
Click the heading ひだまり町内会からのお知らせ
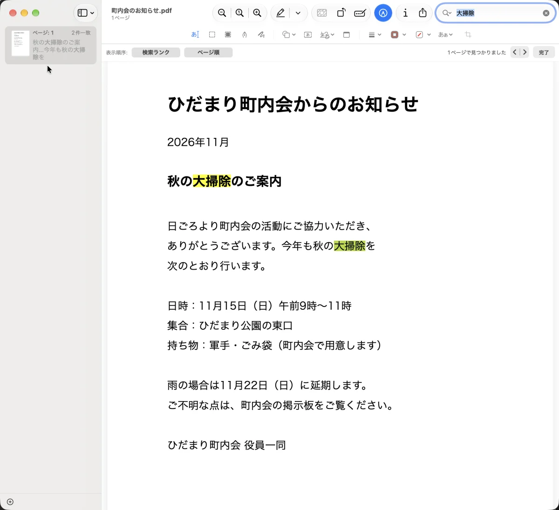[293, 104]
